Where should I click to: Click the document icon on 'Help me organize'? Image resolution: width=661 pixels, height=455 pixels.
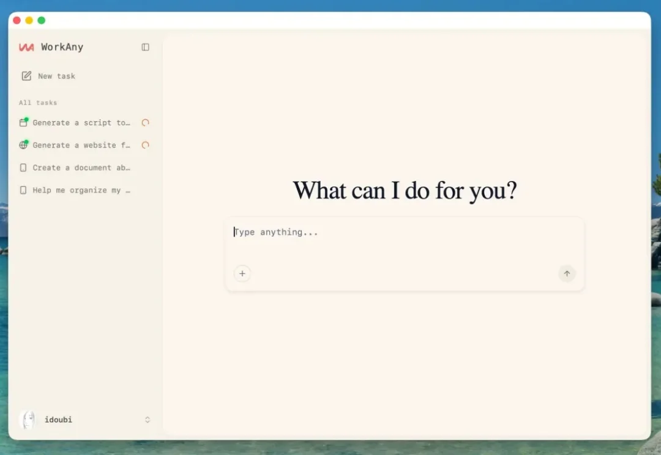pos(23,190)
